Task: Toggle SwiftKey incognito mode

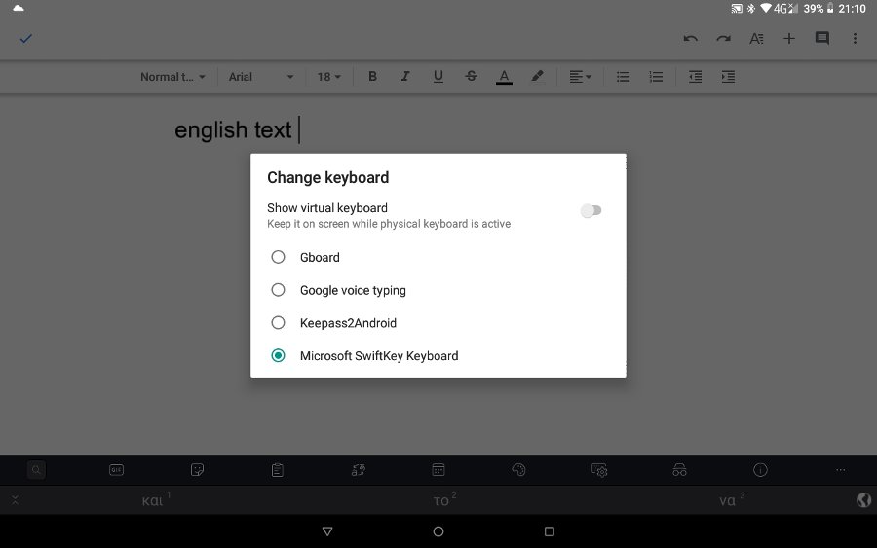Action: pos(679,470)
